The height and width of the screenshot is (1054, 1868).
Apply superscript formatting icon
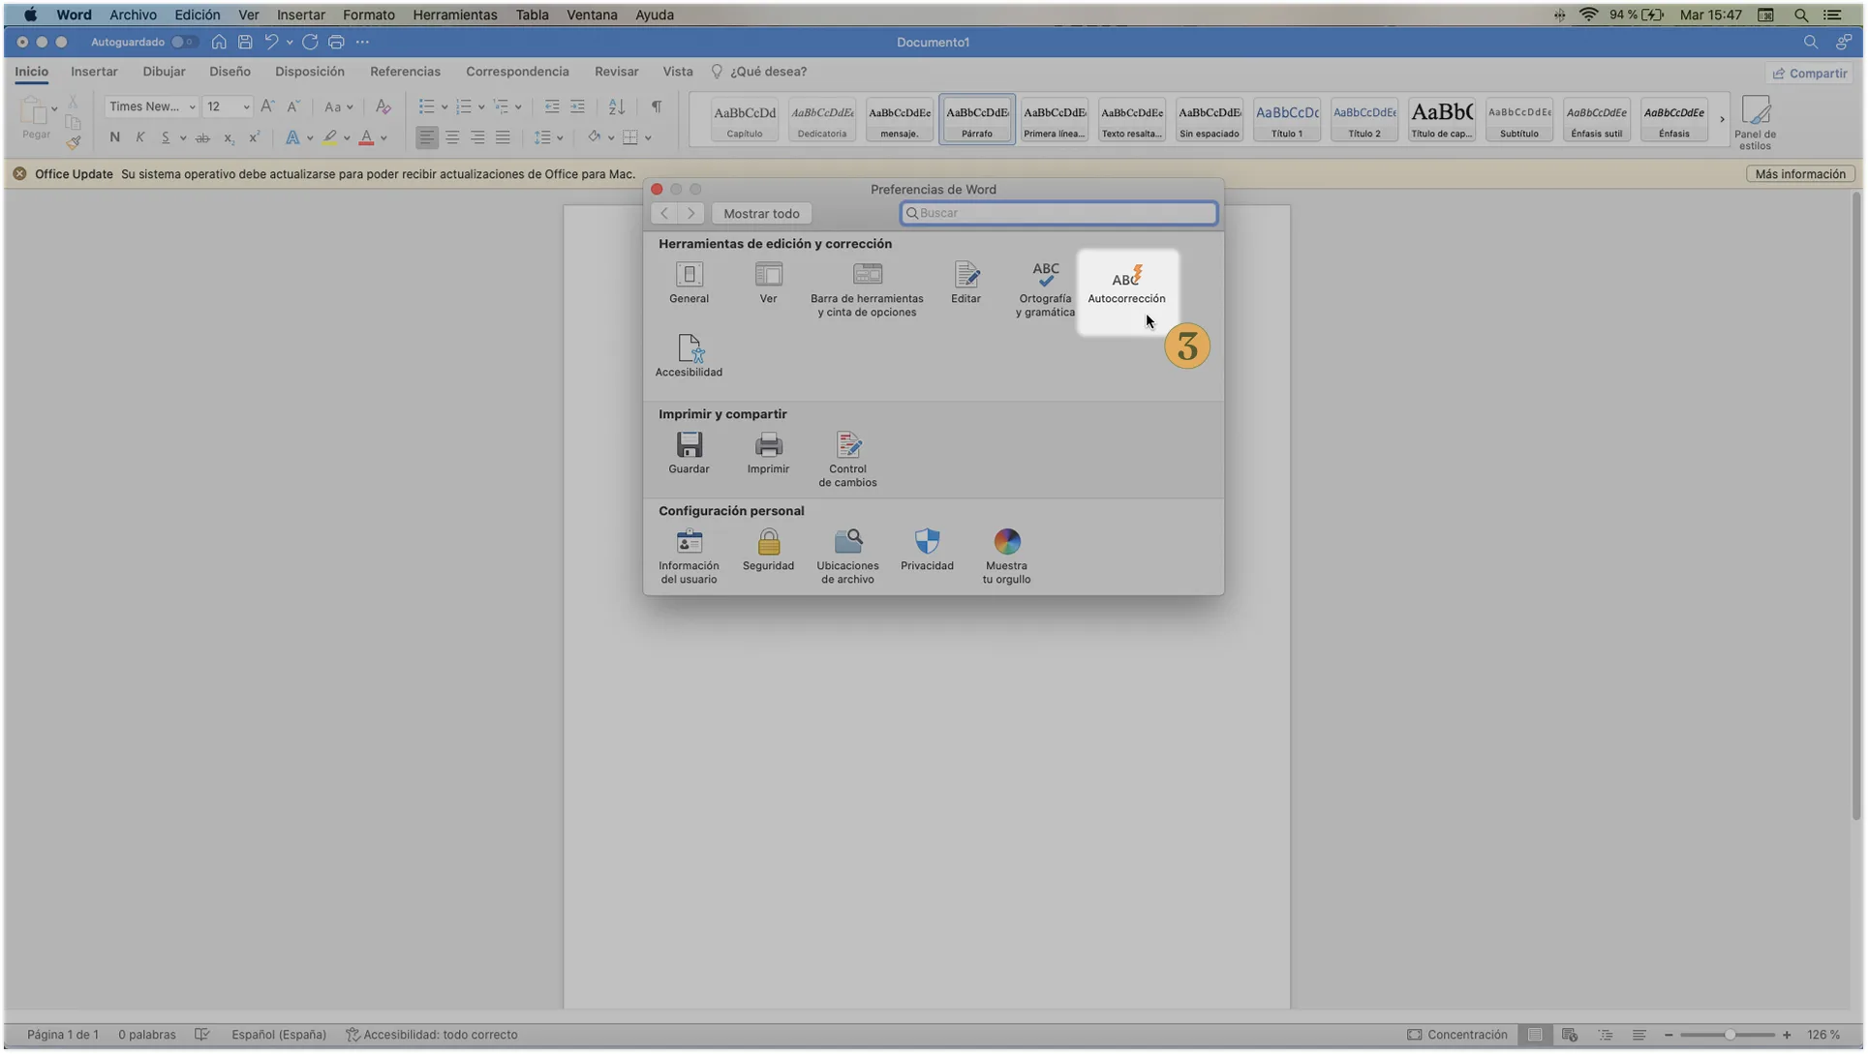(x=254, y=137)
